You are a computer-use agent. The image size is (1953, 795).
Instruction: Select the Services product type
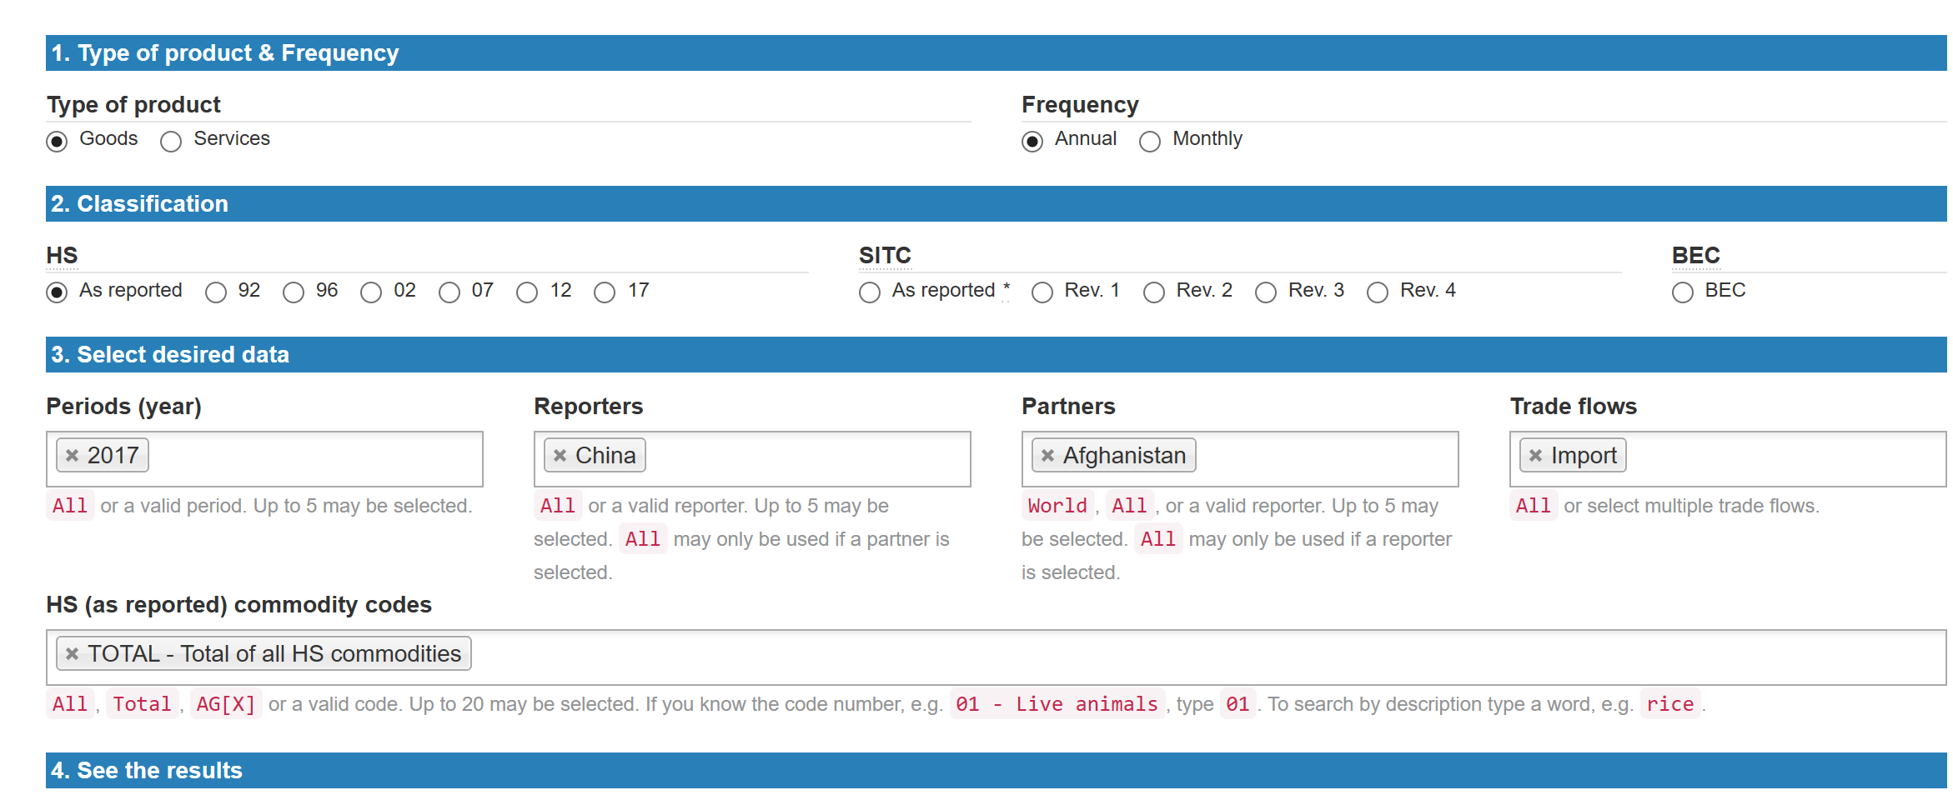pos(171,142)
